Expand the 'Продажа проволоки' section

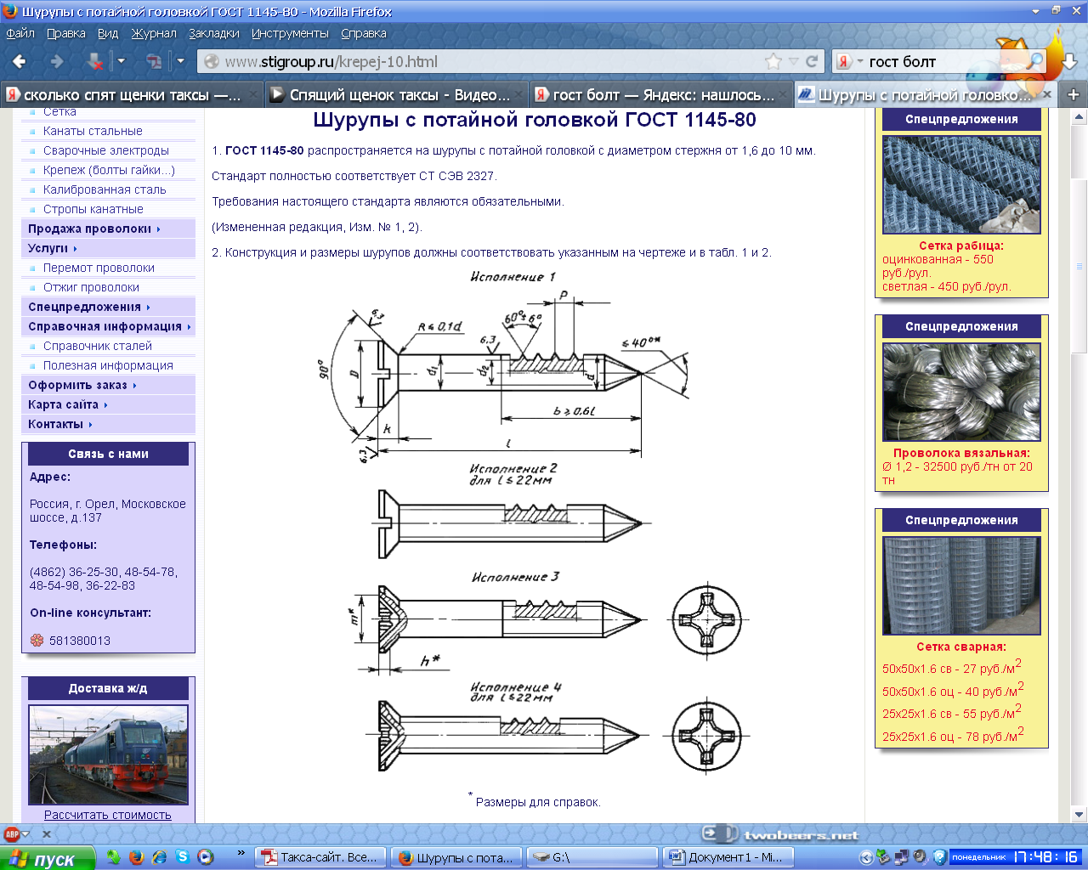click(108, 229)
